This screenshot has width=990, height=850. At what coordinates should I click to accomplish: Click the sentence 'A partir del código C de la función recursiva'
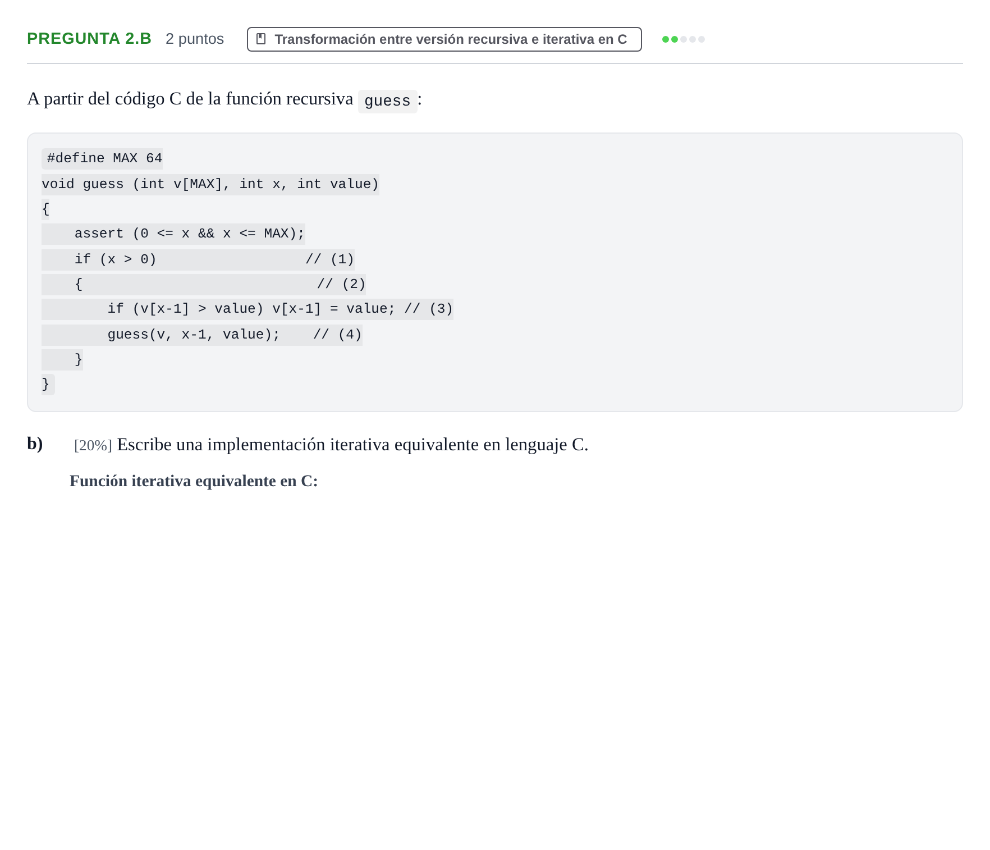tap(190, 99)
